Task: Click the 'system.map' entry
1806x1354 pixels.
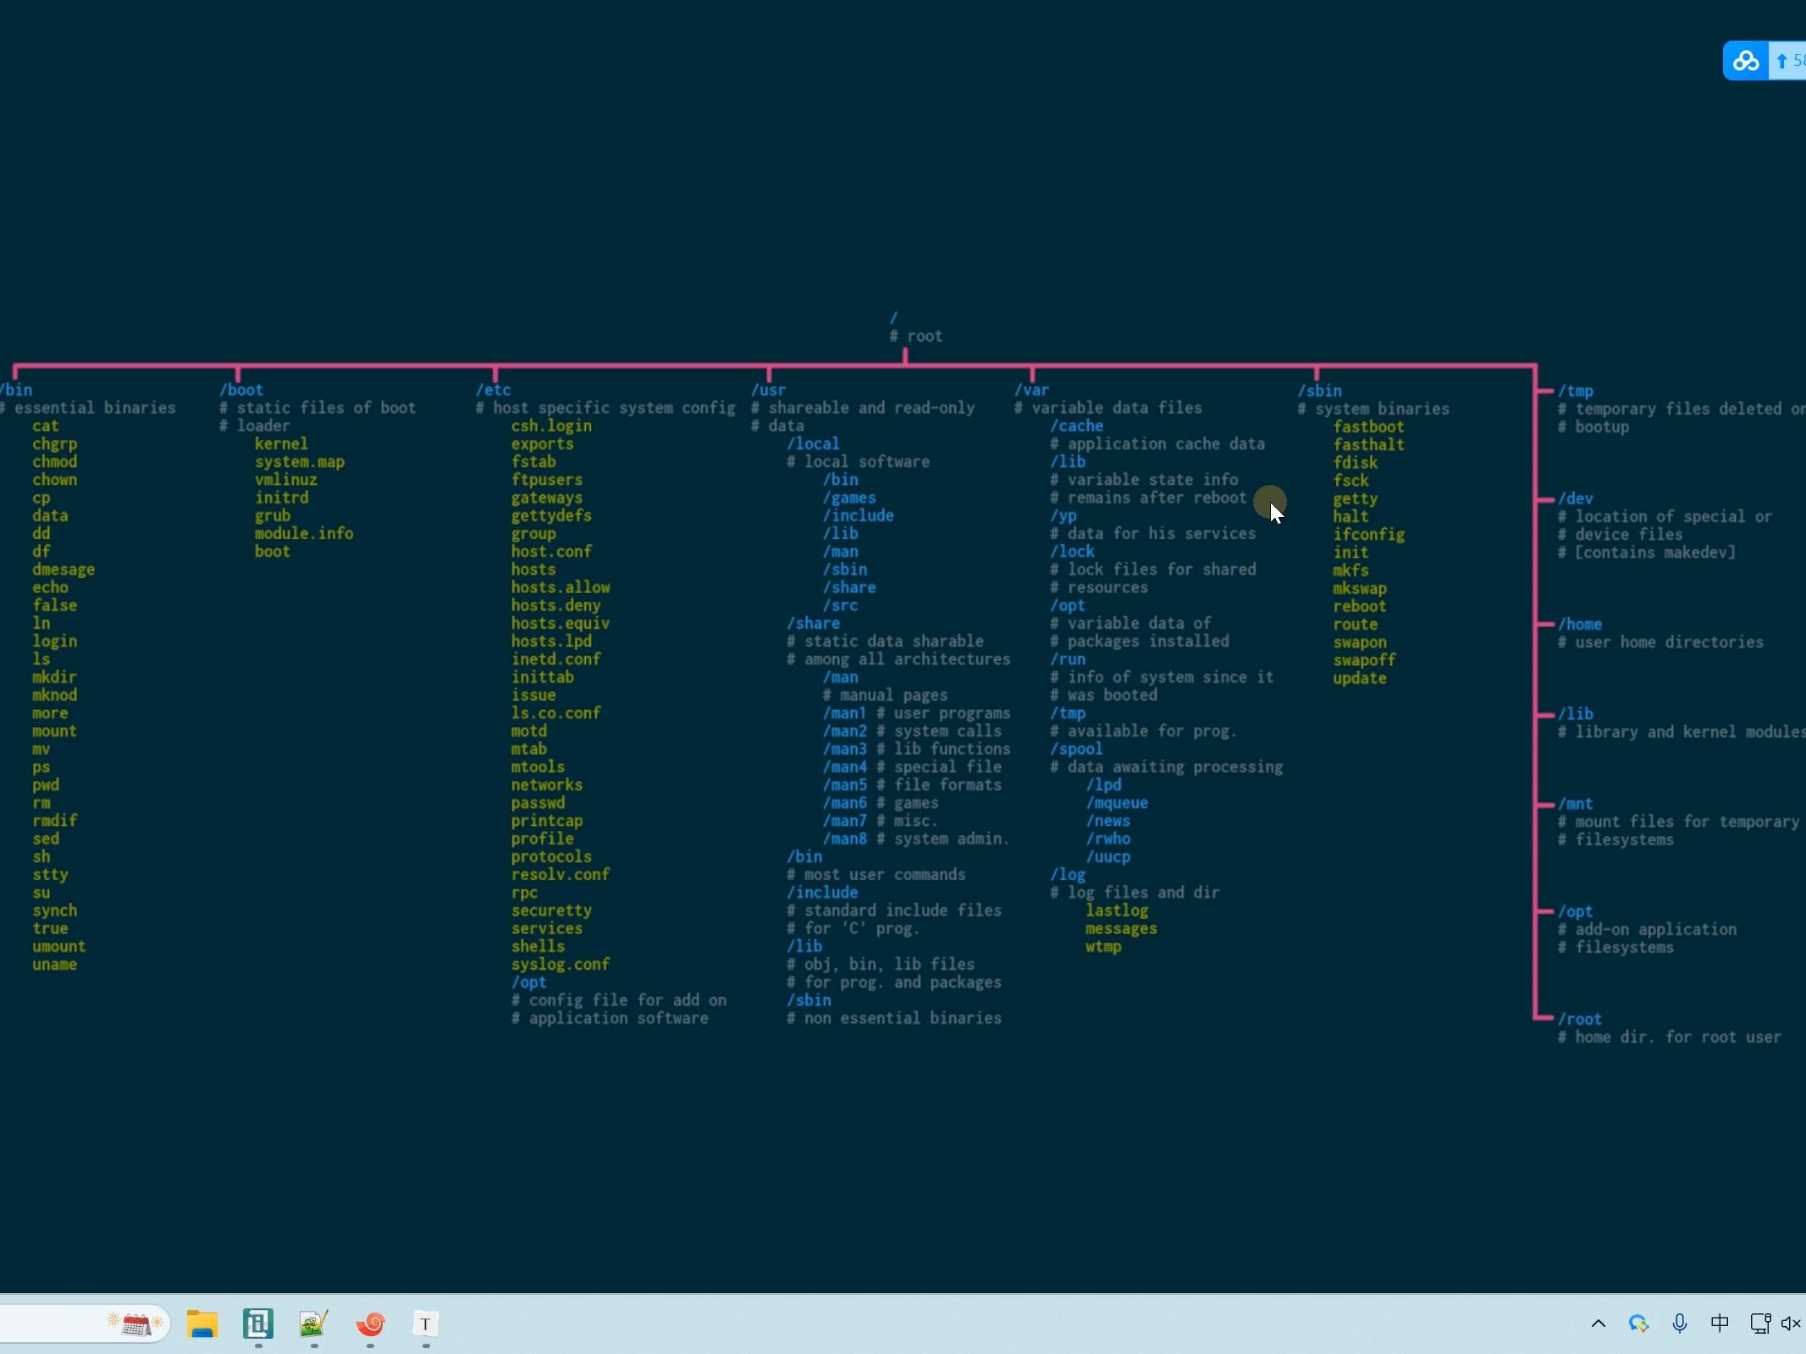Action: click(300, 462)
